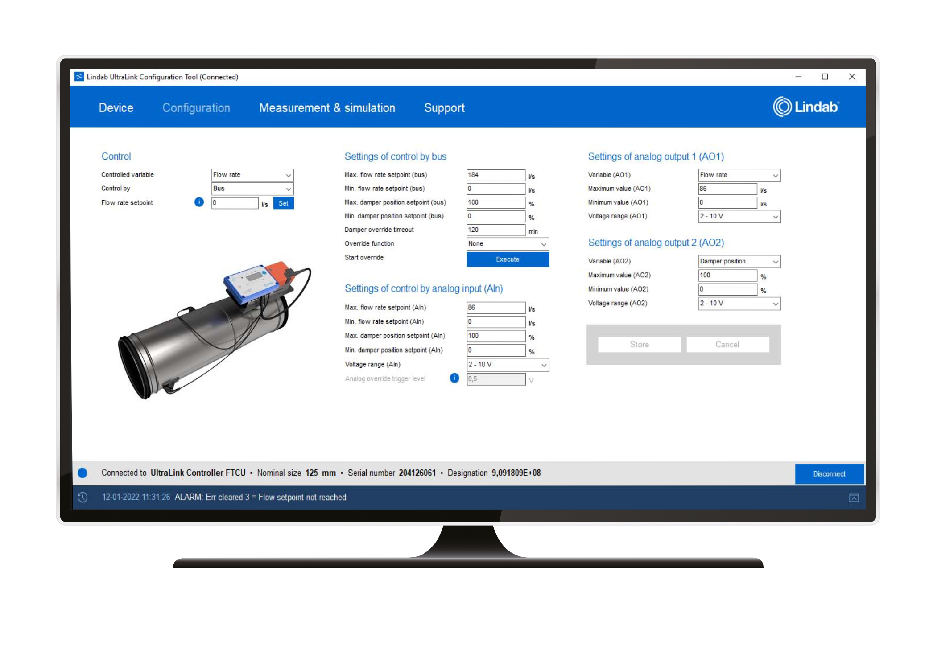Click the Analog override trigger level info icon
Viewport: 929px width, 650px height.
pyautogui.click(x=454, y=378)
